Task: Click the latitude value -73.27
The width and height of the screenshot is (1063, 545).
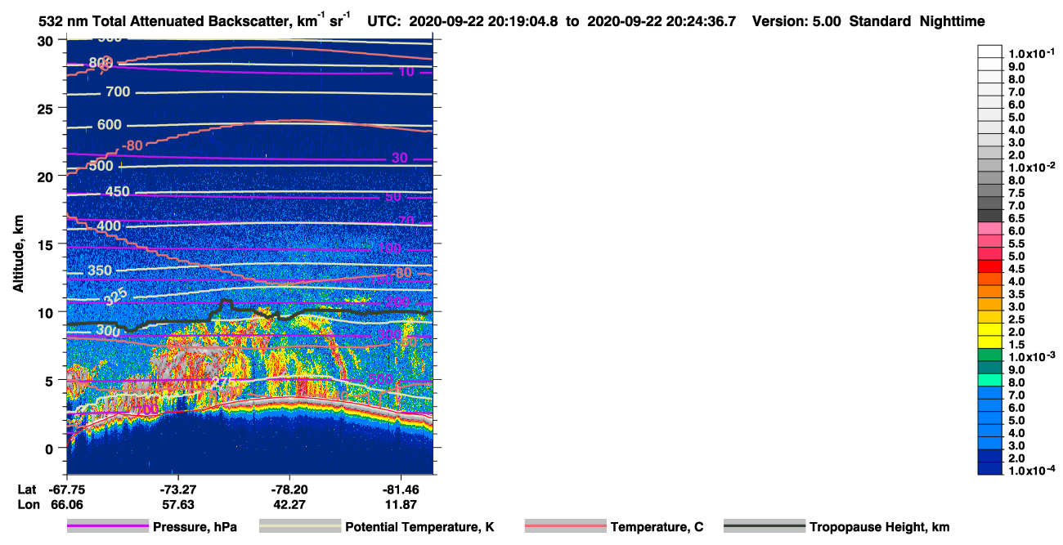Action: point(177,489)
